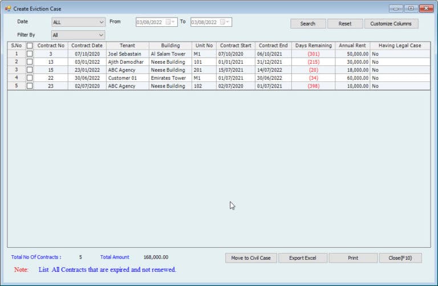
Task: Tick the select-all checkbox in header
Action: (x=30, y=46)
